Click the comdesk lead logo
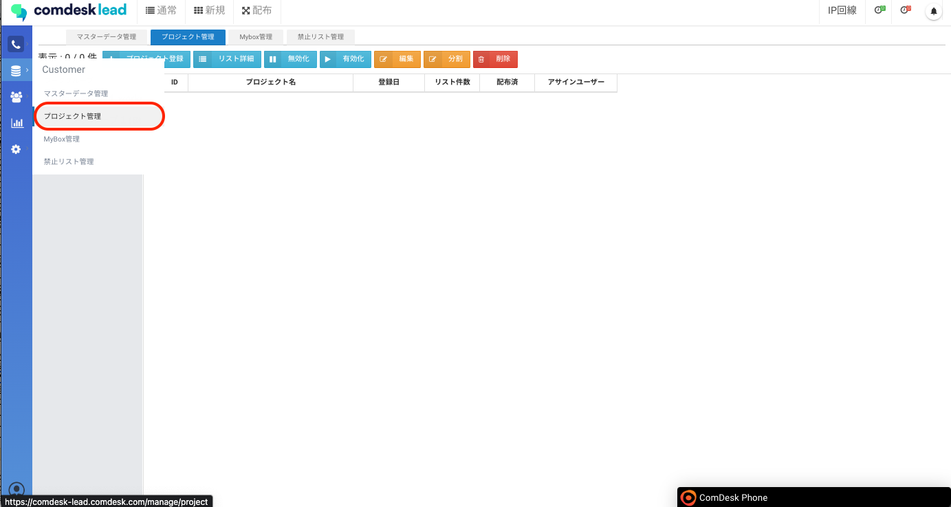Image resolution: width=951 pixels, height=507 pixels. tap(69, 11)
